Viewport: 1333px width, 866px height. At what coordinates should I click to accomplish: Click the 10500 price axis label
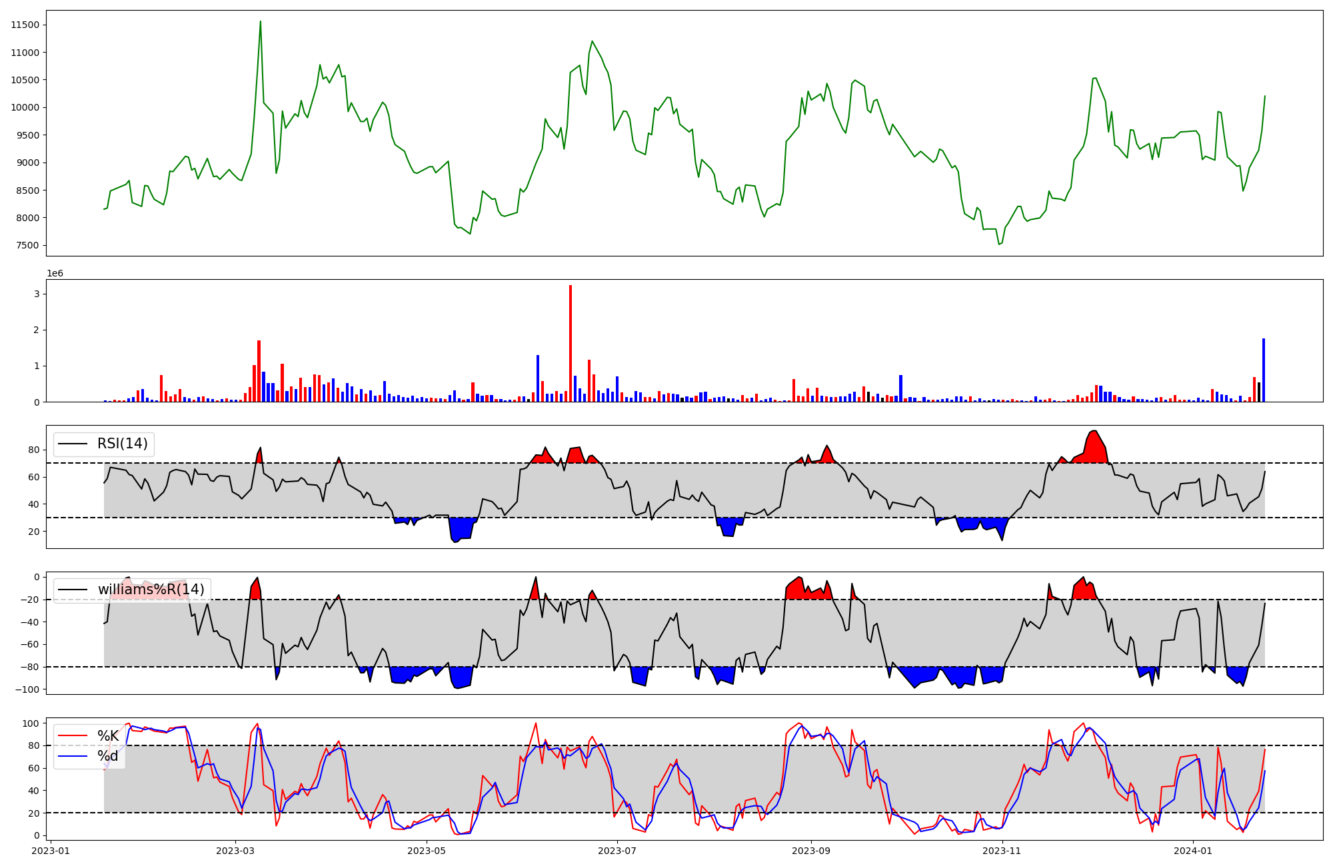click(x=25, y=80)
